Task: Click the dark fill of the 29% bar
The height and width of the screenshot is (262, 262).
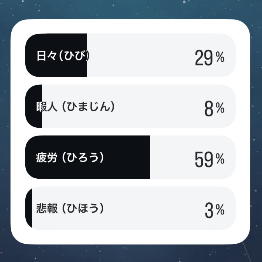Action: [56, 55]
